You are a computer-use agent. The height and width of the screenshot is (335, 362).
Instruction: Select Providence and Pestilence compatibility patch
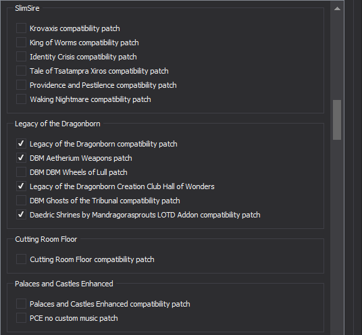pos(21,85)
